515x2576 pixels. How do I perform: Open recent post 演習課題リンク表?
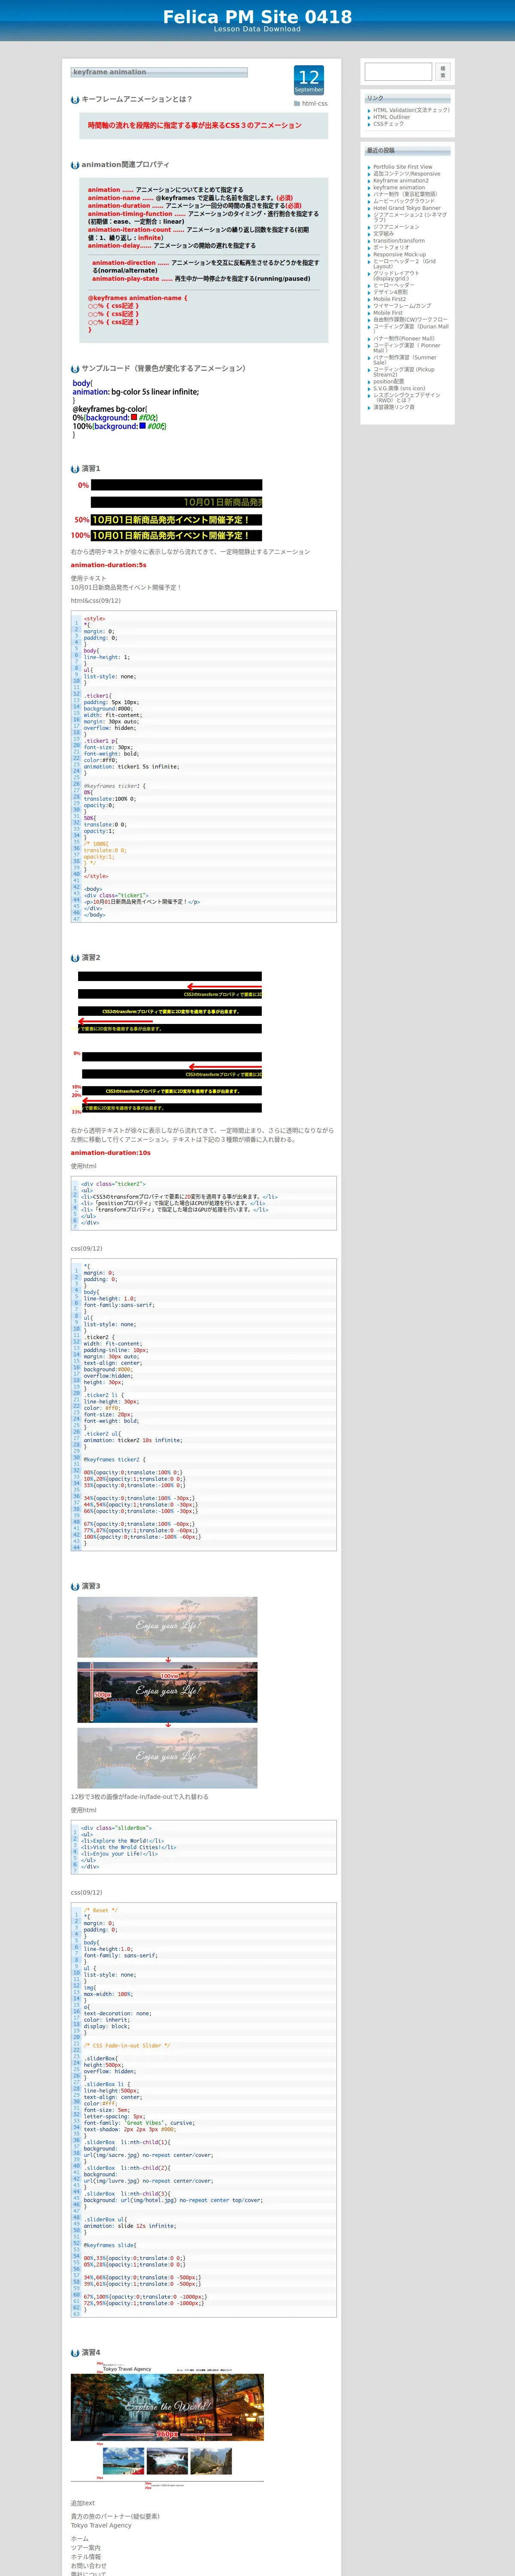pyautogui.click(x=394, y=407)
